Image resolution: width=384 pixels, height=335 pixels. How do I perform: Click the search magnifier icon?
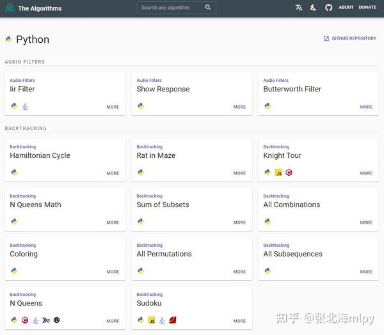[208, 8]
